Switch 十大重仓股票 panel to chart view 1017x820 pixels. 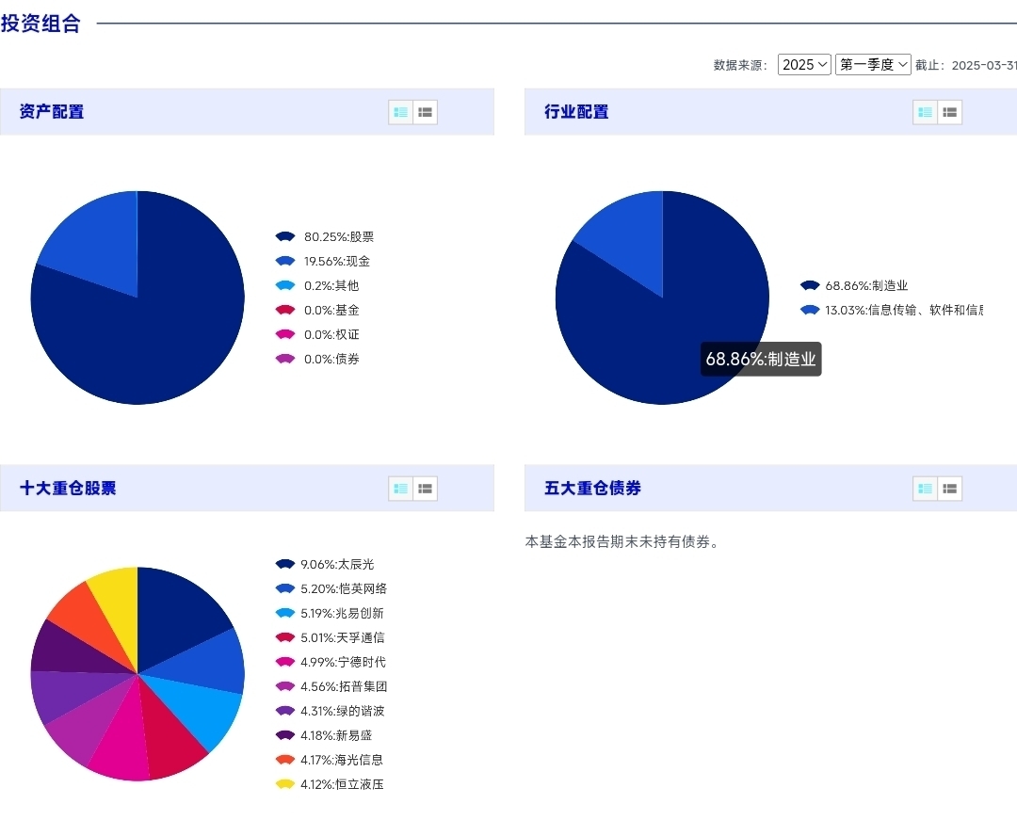[x=400, y=489]
